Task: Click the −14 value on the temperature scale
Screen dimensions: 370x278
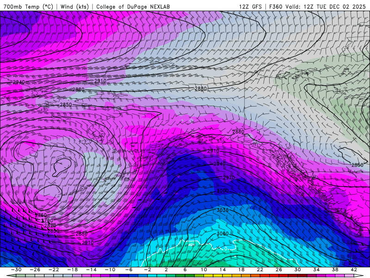Action: 91,270
